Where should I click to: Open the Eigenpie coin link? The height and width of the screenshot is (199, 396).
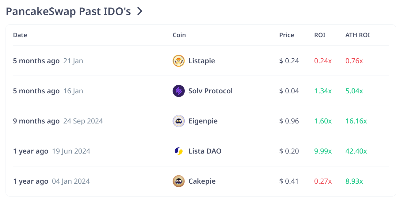click(203, 121)
